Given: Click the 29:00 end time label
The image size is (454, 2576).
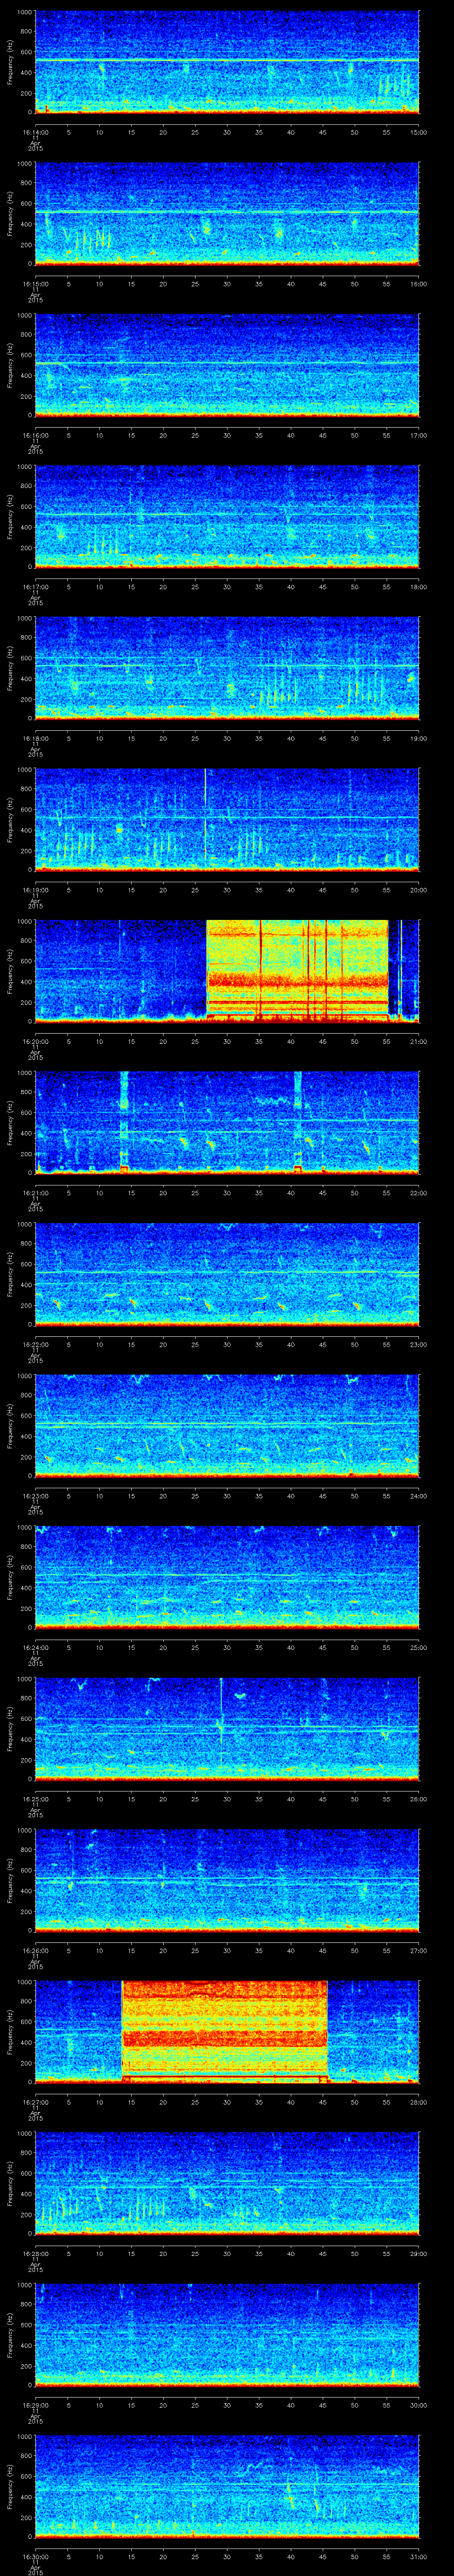Looking at the screenshot, I should [x=418, y=2252].
